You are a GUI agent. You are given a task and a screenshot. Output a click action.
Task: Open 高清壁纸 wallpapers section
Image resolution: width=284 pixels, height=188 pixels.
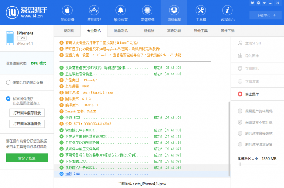(x=147, y=13)
